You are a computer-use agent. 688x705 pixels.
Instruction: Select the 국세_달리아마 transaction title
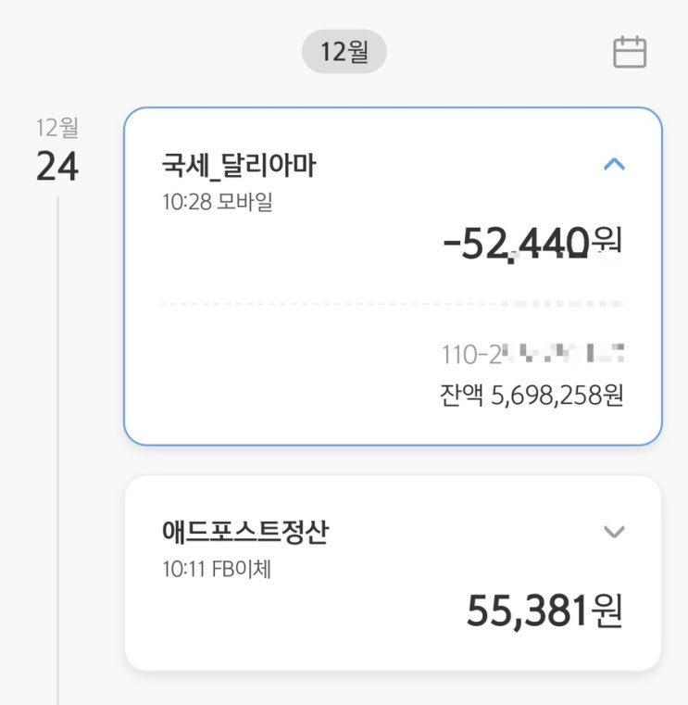(240, 166)
